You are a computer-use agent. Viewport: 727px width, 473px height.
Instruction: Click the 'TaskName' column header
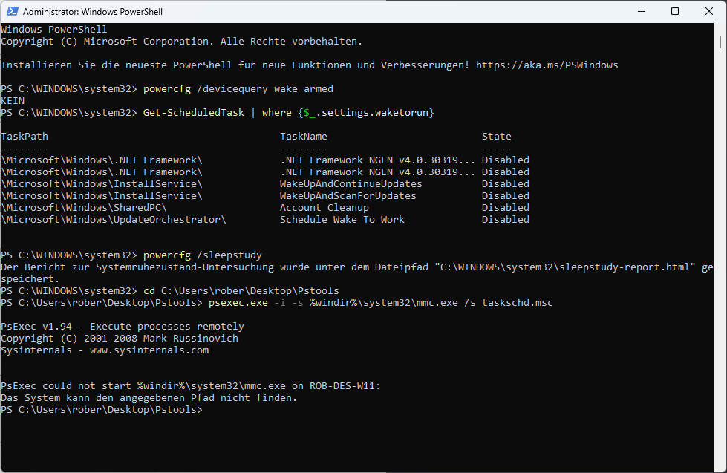[303, 137]
